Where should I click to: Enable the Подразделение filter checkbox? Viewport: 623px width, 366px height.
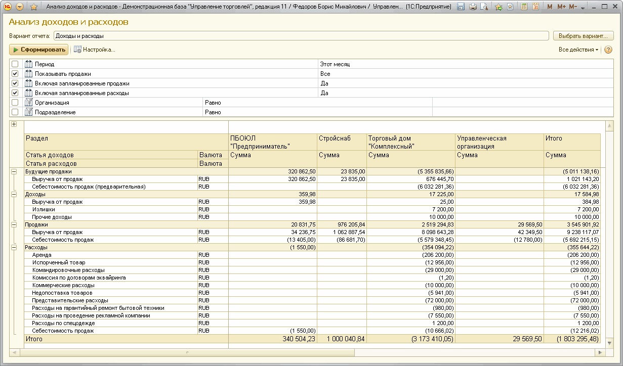pos(15,112)
